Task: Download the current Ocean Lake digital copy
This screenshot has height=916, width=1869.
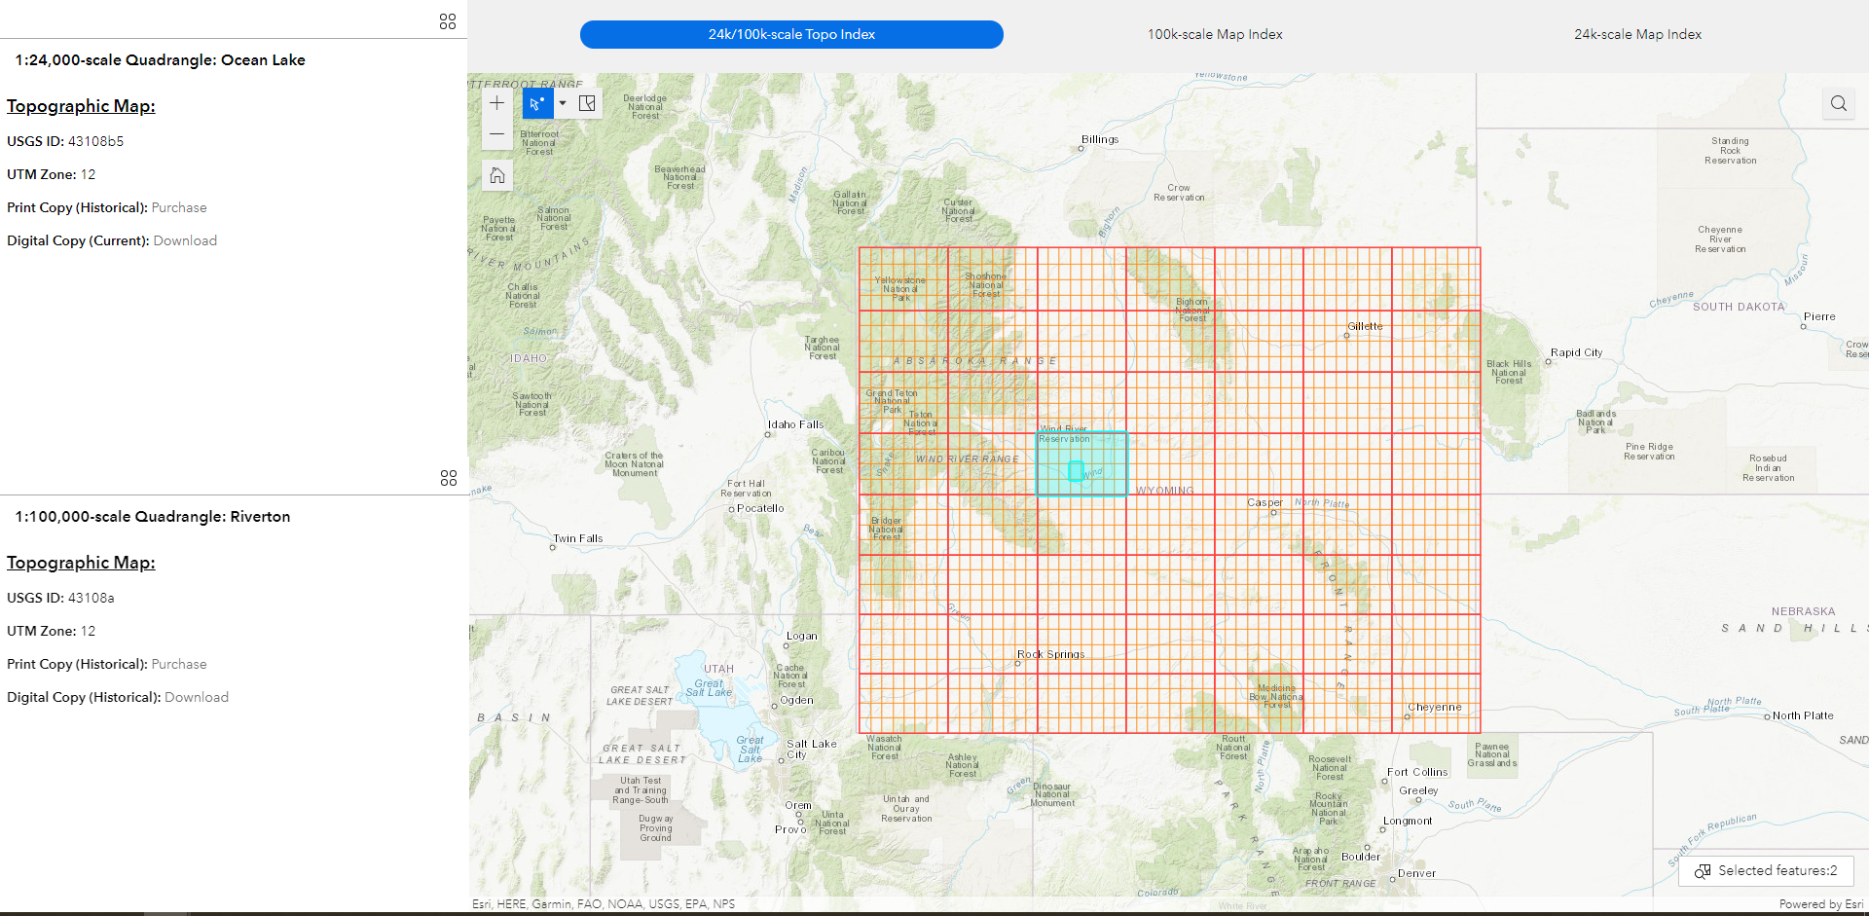Action: coord(185,240)
